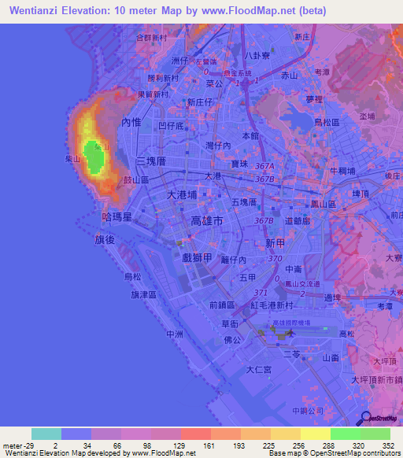This screenshot has height=458, width=403.
Task: Click the 夢裡 label
Action: [x=315, y=99]
